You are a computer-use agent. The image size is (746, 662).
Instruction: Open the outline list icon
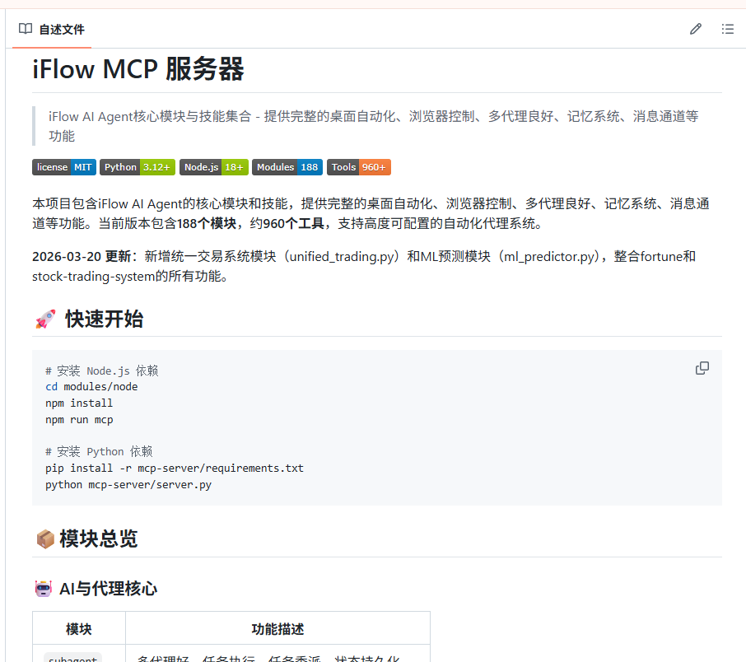click(728, 29)
